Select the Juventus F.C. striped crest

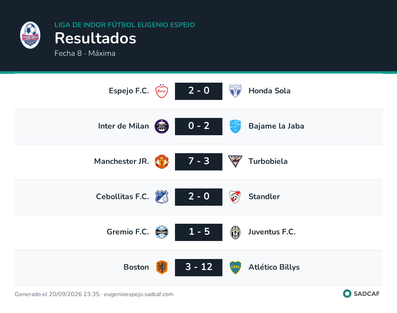pyautogui.click(x=235, y=232)
